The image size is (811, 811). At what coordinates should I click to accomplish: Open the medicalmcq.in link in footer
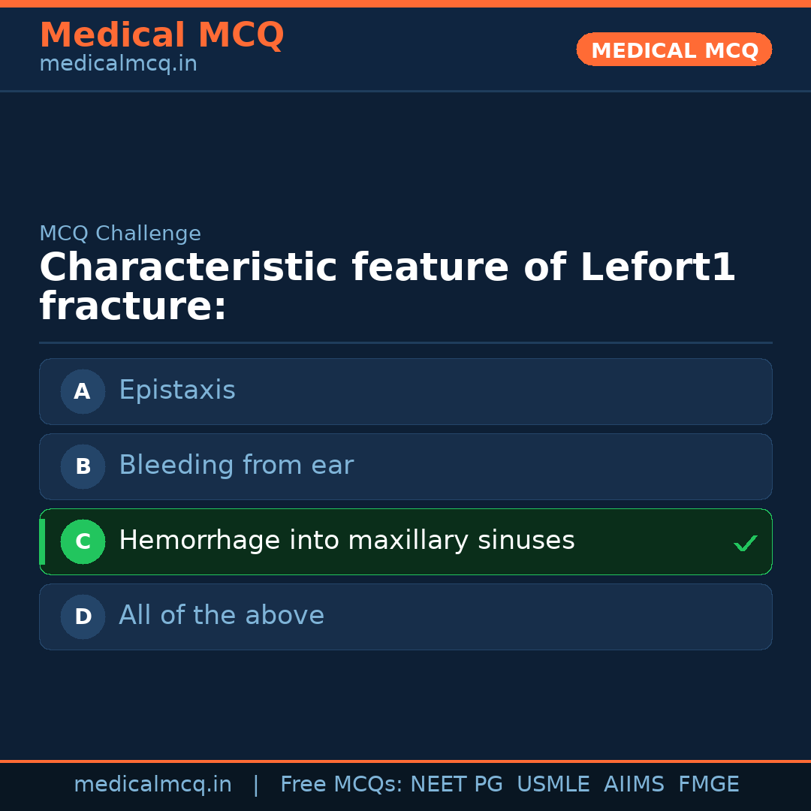click(x=152, y=785)
